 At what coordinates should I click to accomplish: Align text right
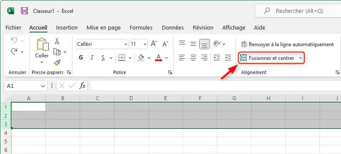pyautogui.click(x=204, y=58)
